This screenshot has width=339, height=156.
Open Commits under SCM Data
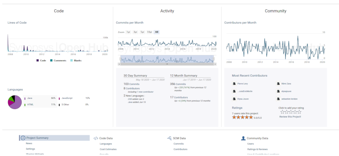click(x=178, y=144)
